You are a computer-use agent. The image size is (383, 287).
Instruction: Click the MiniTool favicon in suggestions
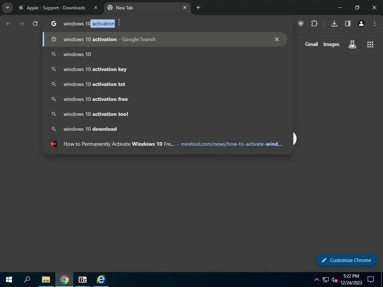click(54, 144)
